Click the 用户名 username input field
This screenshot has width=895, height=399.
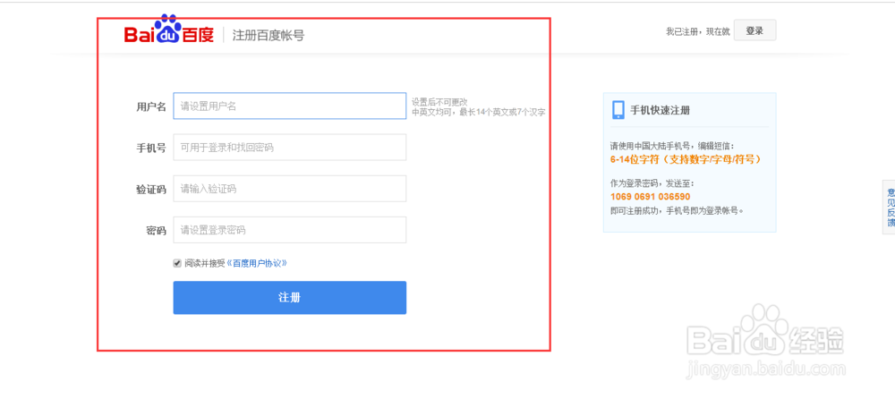tap(289, 106)
